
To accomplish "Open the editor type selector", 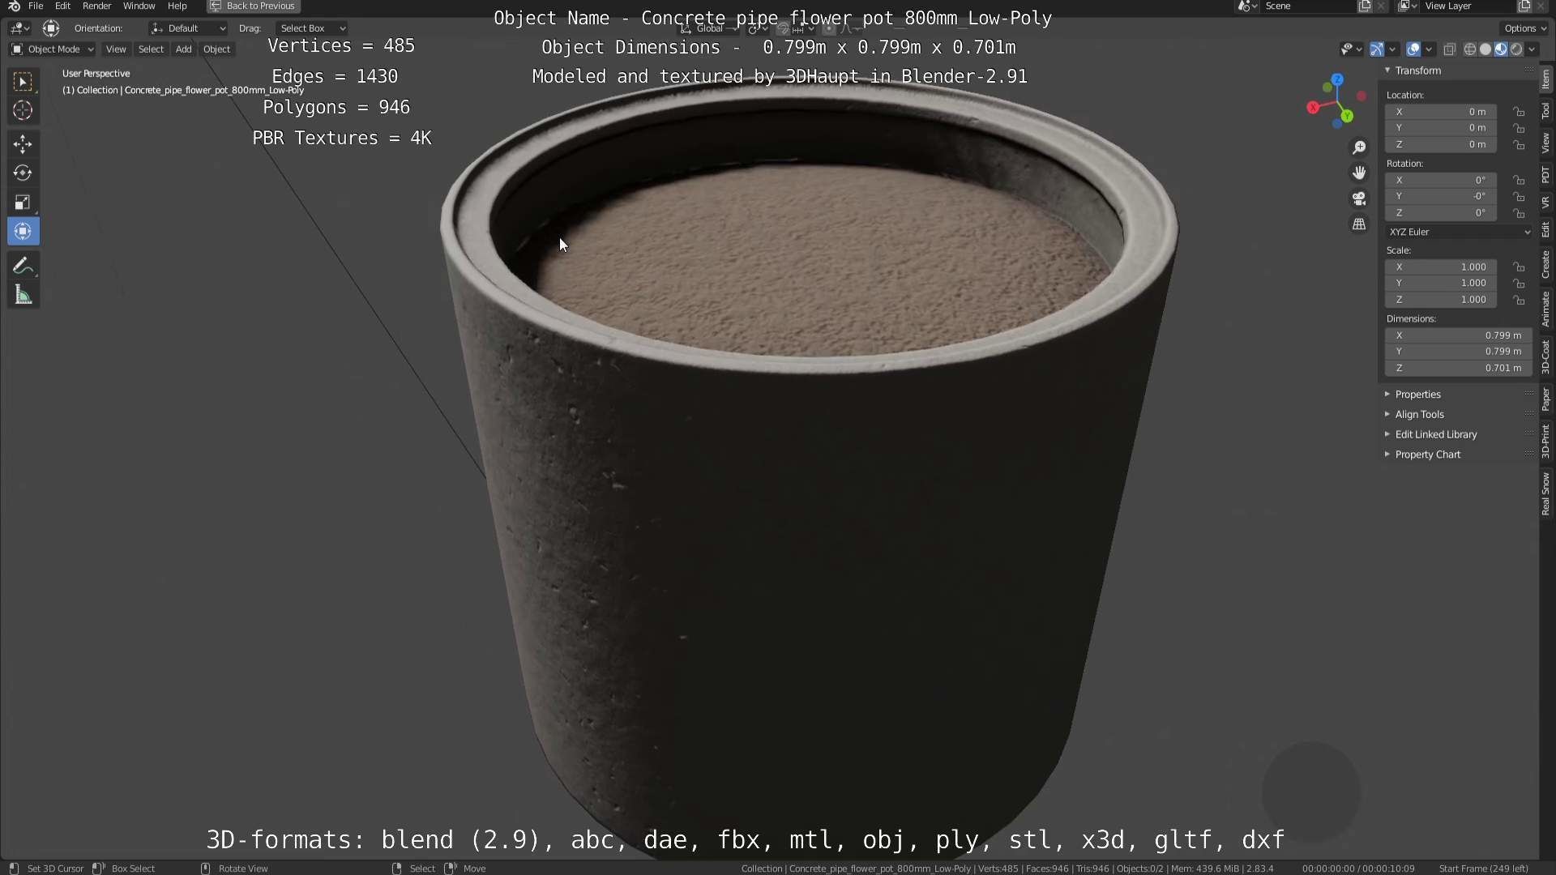I will [19, 28].
